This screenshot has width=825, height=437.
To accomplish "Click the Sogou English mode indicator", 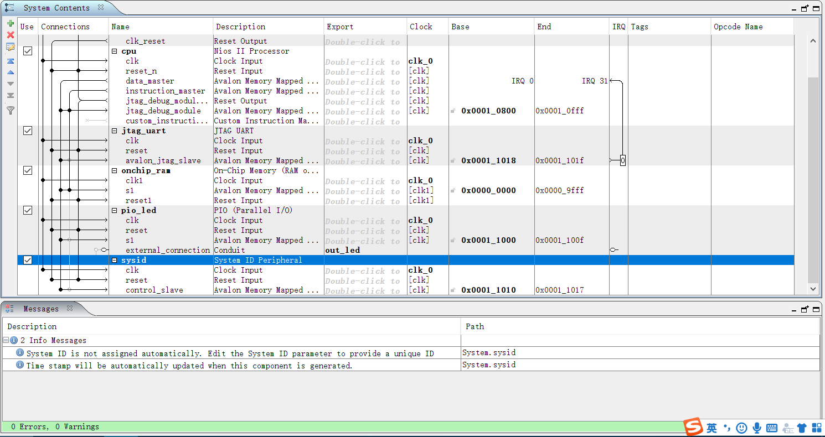I will tap(712, 428).
